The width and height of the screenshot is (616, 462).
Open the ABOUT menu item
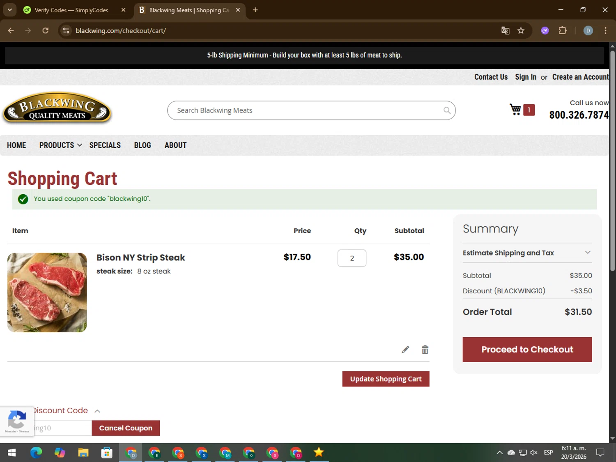(175, 145)
